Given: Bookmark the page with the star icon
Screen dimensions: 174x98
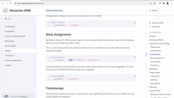Looking at the screenshot, I should tap(155, 3).
